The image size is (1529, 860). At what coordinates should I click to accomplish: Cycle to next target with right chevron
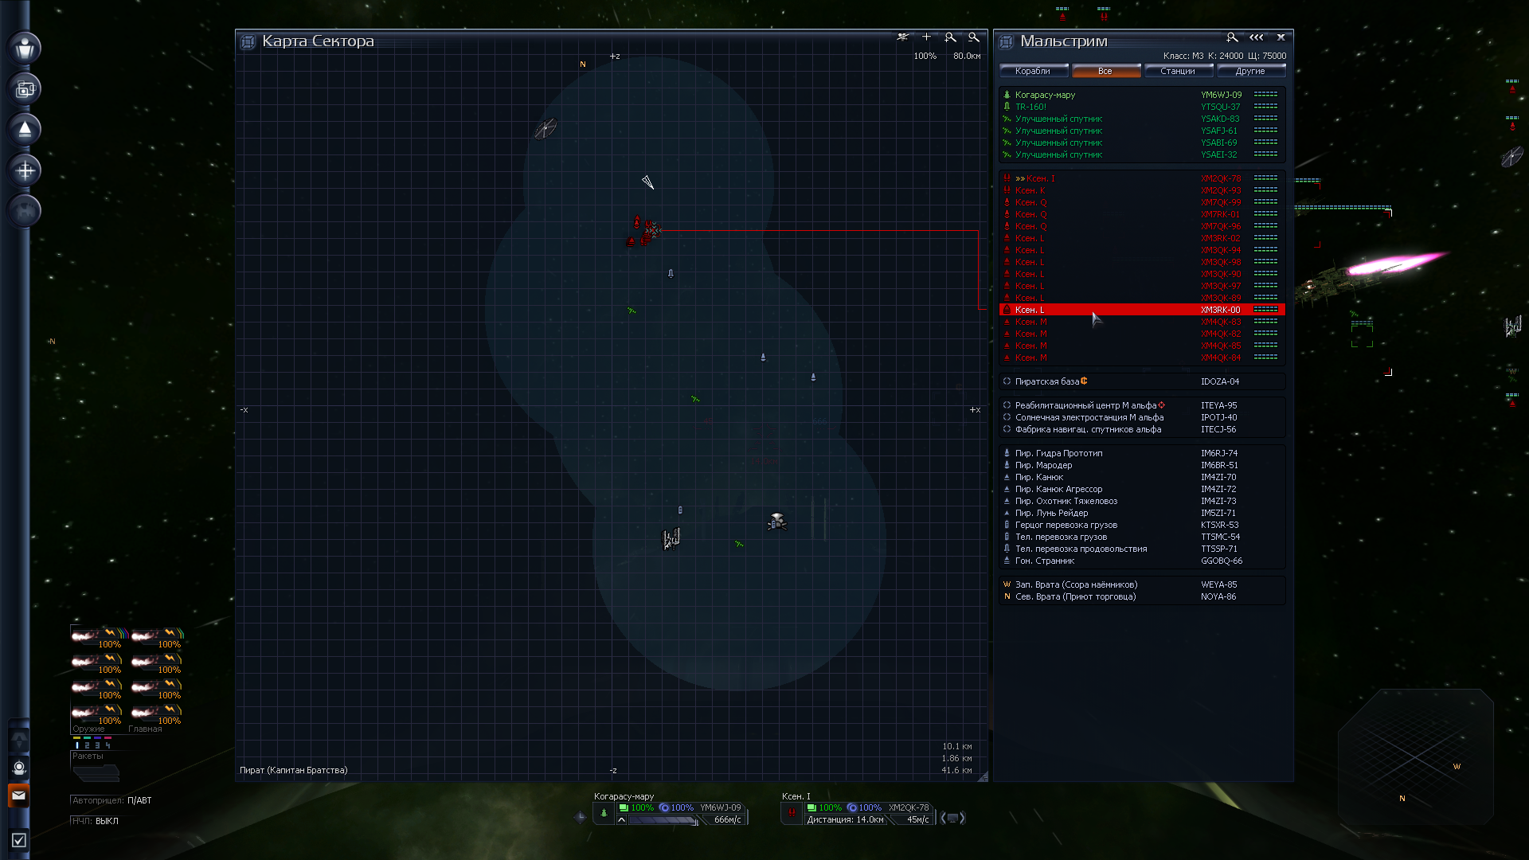pyautogui.click(x=962, y=818)
